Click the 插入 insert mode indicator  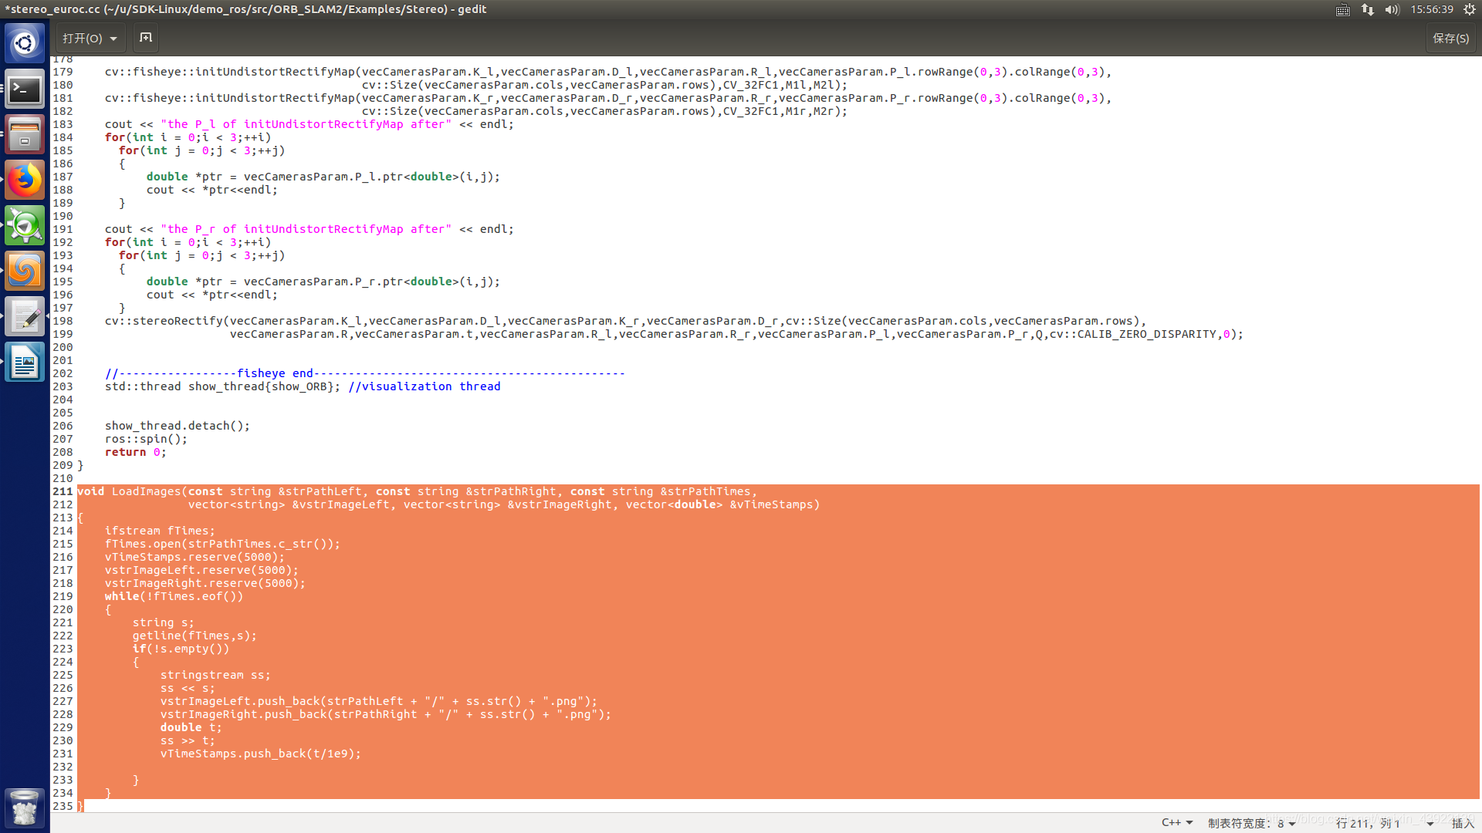tap(1463, 823)
